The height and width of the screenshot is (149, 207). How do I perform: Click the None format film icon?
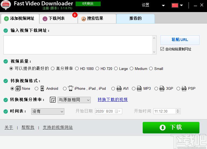18,88
